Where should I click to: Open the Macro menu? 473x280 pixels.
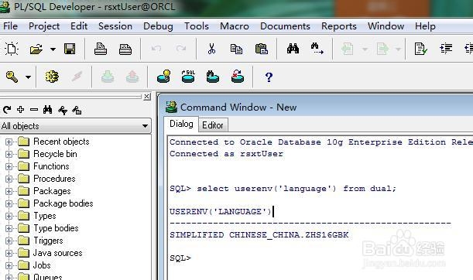coord(235,26)
